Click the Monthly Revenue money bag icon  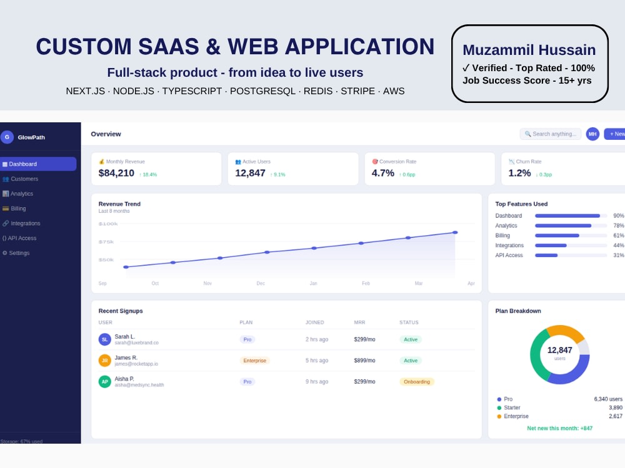tap(101, 162)
